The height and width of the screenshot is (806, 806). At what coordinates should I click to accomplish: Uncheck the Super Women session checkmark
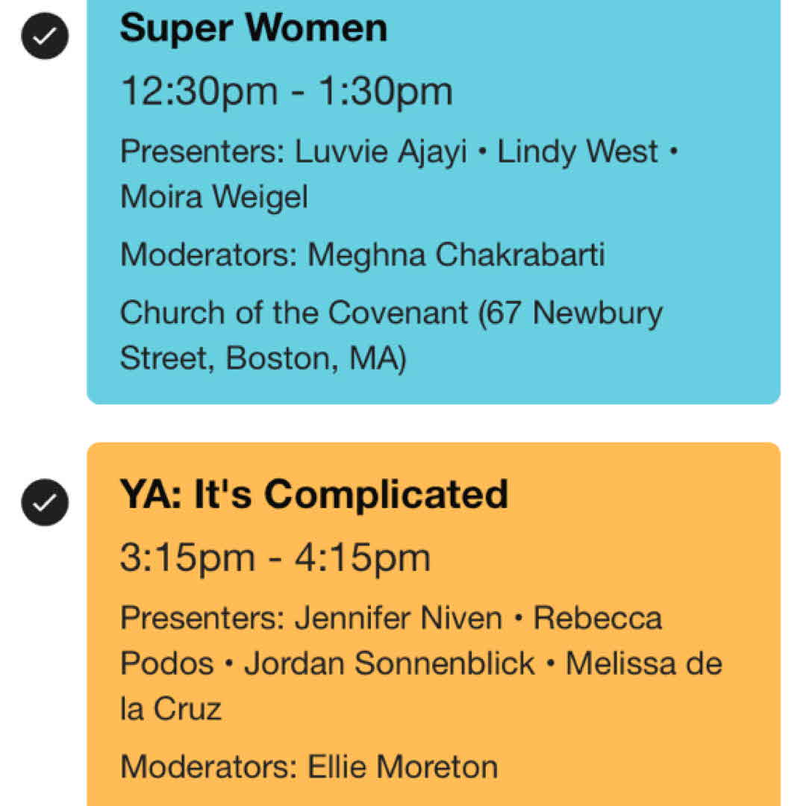coord(45,35)
